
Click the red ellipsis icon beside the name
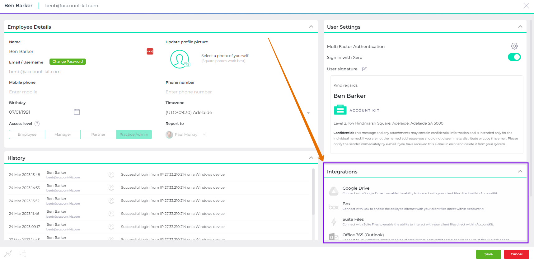click(x=150, y=51)
